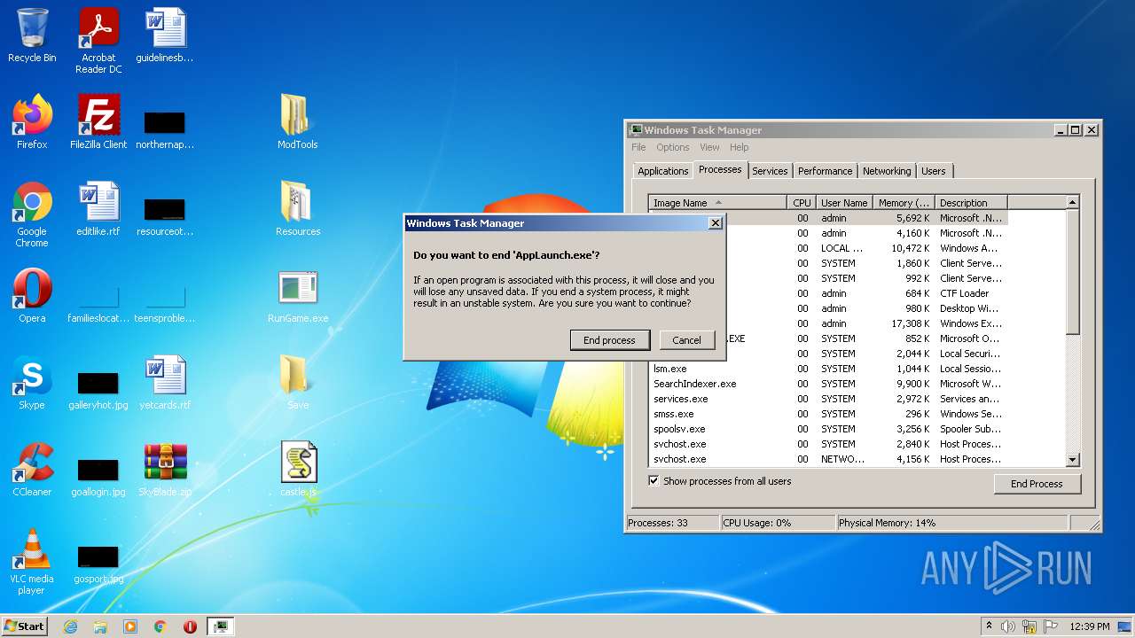Image resolution: width=1135 pixels, height=638 pixels.
Task: Cancel the end process dialog
Action: pos(686,339)
